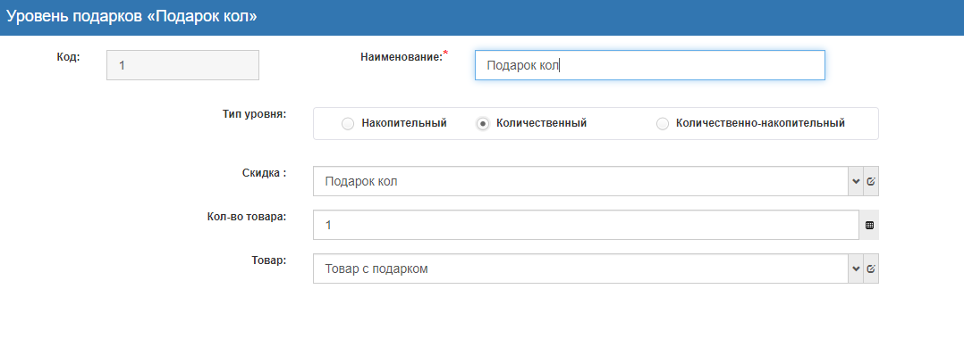This screenshot has height=347, width=964.
Task: Click the Код label
Action: pyautogui.click(x=68, y=57)
